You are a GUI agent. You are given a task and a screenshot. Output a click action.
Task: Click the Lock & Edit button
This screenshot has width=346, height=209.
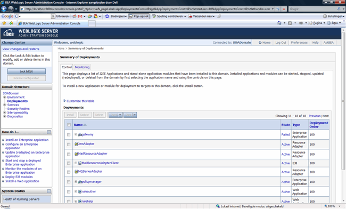pos(27,71)
